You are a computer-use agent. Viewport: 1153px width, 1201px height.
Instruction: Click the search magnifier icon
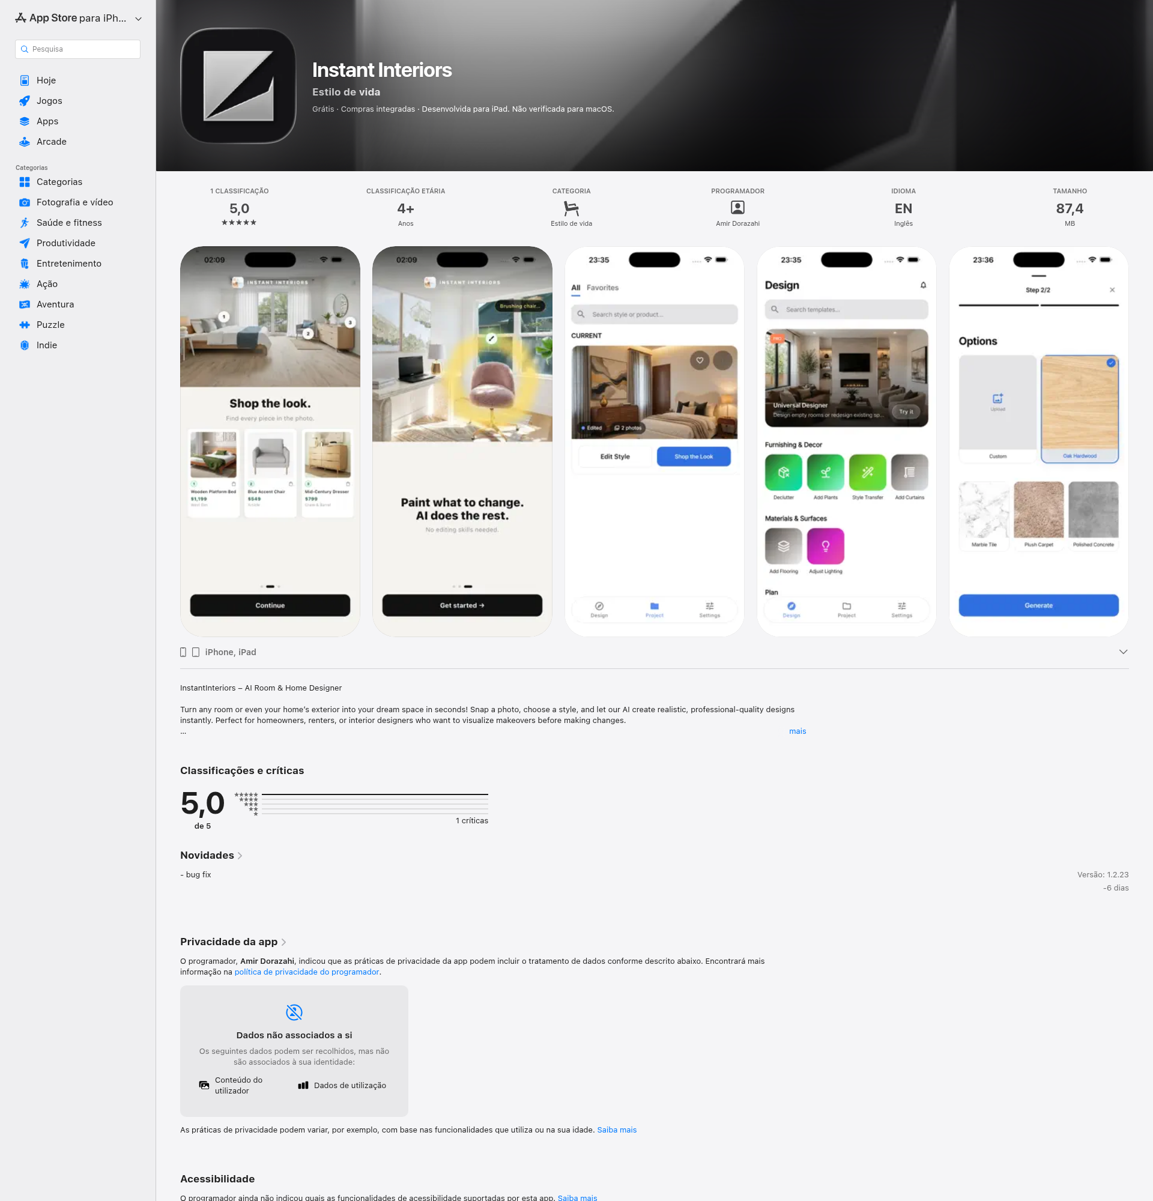(x=25, y=49)
